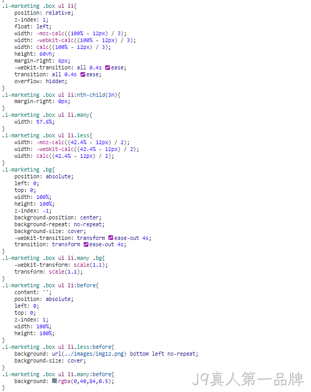Image resolution: width=311 pixels, height=392 pixels.
Task: Click the overflow hidden value
Action: [55, 81]
